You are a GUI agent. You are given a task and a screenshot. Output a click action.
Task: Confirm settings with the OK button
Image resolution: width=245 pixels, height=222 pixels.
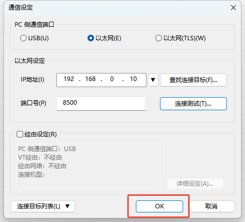tap(159, 206)
